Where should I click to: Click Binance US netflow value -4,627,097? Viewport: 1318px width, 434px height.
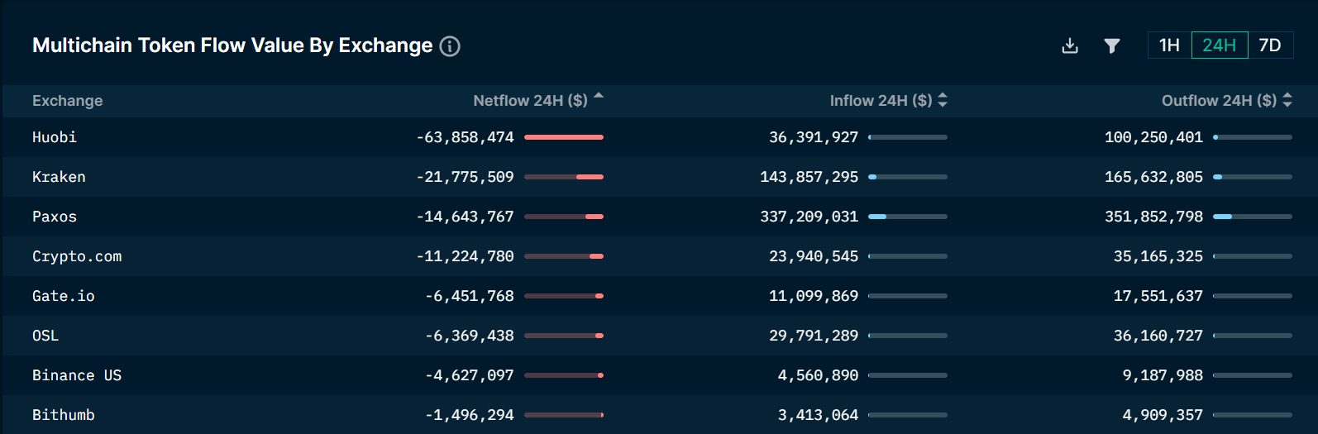coord(470,375)
